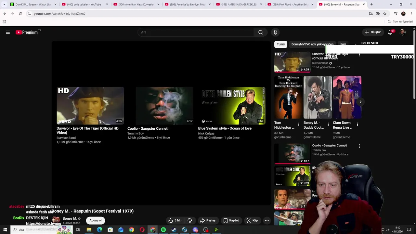
Task: Select BoneyMVEVO adlı yükleyiciden chip
Action: (312, 44)
